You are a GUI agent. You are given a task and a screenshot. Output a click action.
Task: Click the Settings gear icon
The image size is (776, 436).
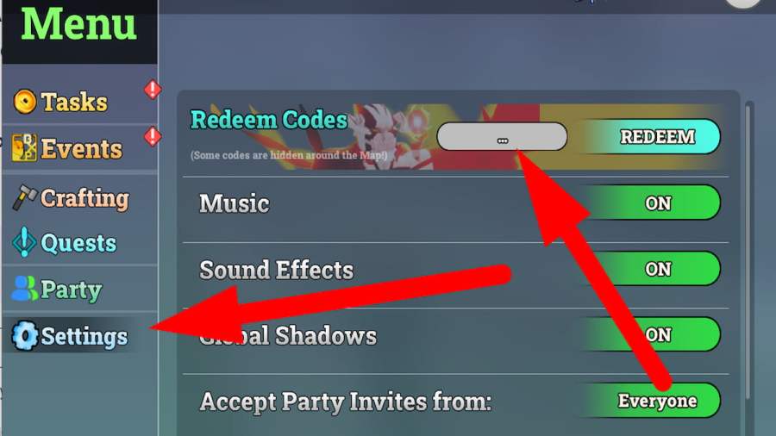point(25,336)
